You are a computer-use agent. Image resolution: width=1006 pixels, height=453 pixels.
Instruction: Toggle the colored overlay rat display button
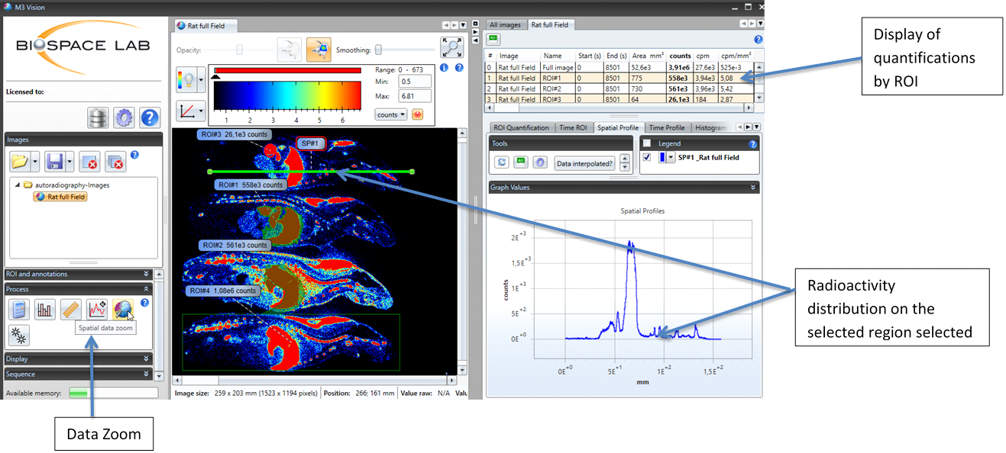[319, 50]
